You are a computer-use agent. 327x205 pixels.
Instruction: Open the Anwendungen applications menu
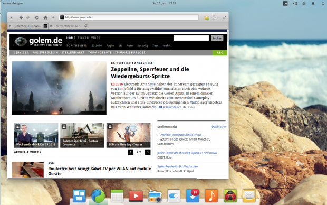click(x=13, y=3)
